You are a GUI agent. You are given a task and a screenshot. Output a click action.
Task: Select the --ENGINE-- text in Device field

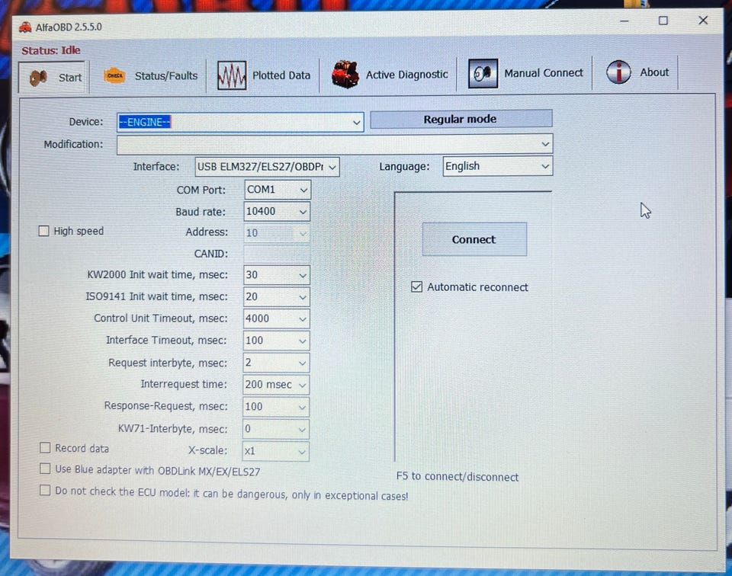[x=145, y=122]
